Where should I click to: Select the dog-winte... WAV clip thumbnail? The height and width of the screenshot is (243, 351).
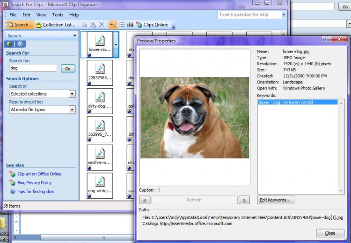[x=100, y=186]
